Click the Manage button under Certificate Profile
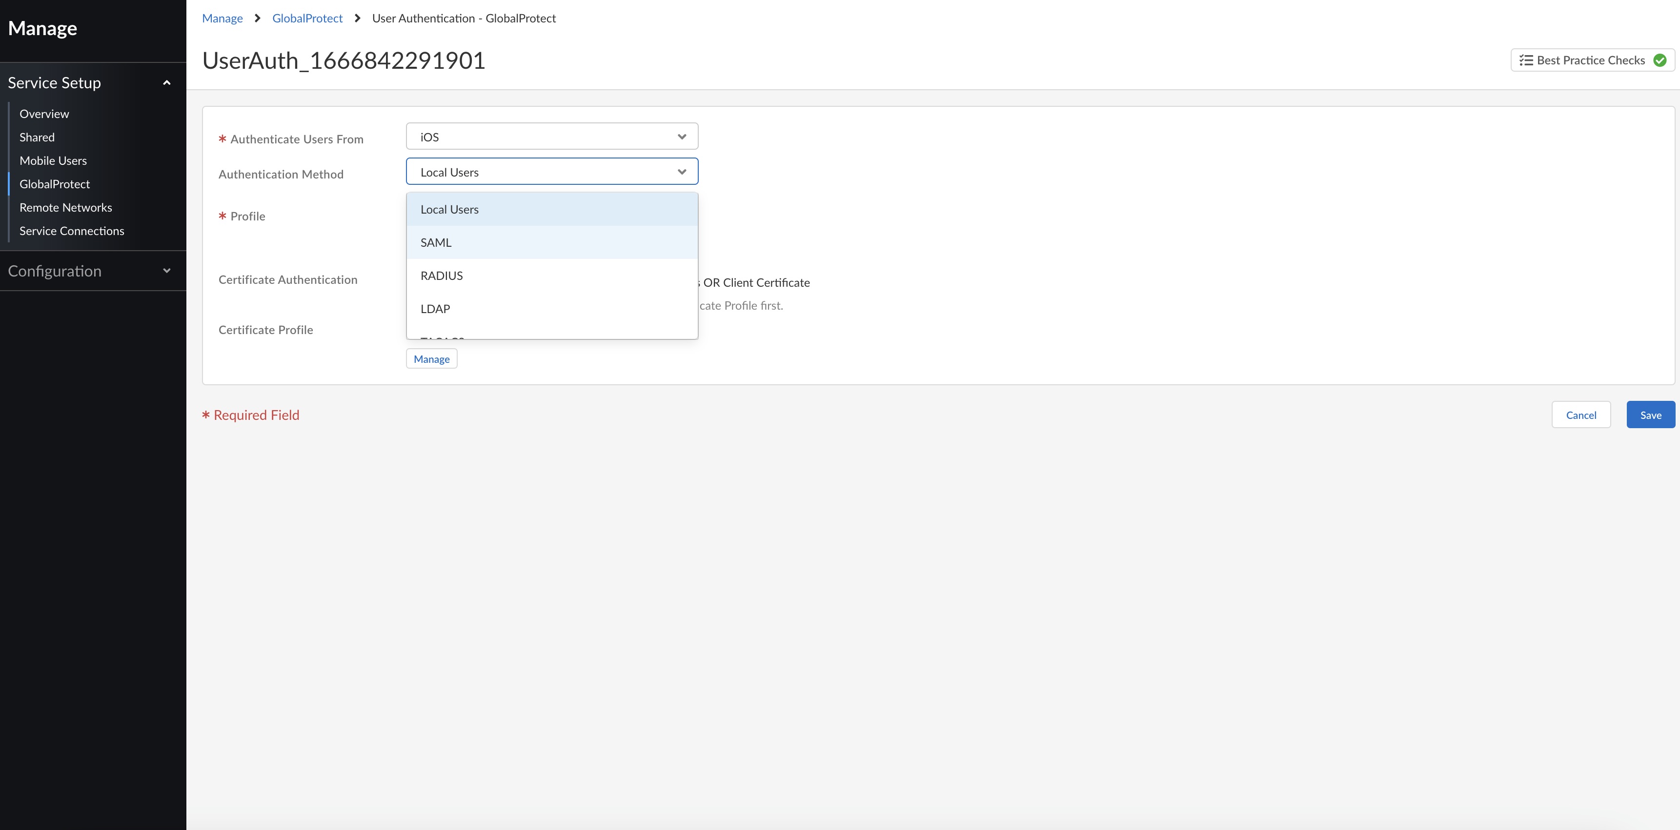Image resolution: width=1680 pixels, height=830 pixels. [431, 358]
